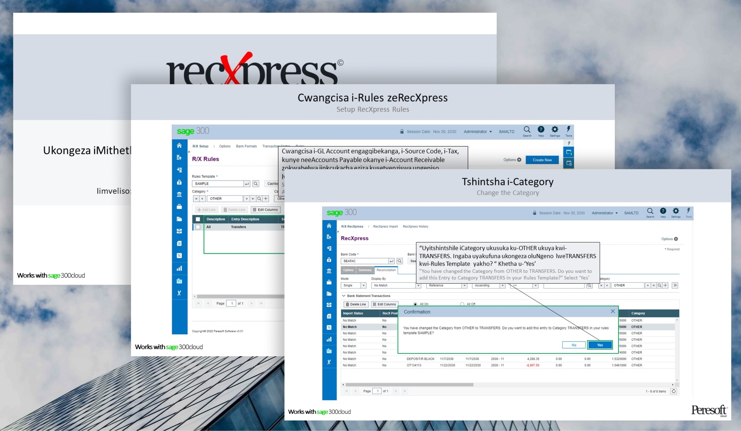Click bank building icon in R/X Rules sidebar

179,194
